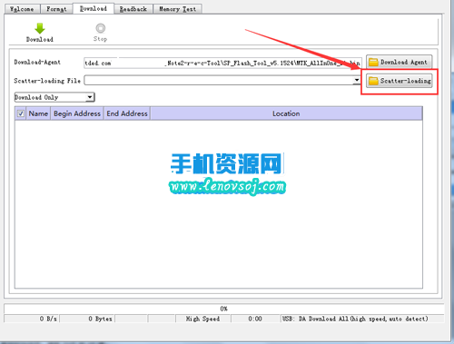
Task: Click the green Download arrow icon
Action: pos(40,29)
